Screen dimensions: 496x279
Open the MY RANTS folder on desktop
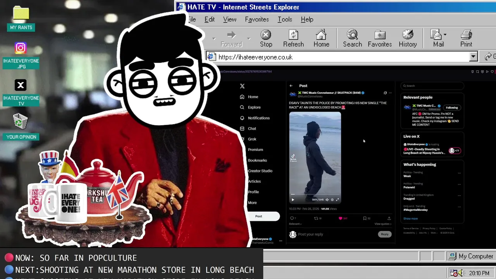[21, 19]
